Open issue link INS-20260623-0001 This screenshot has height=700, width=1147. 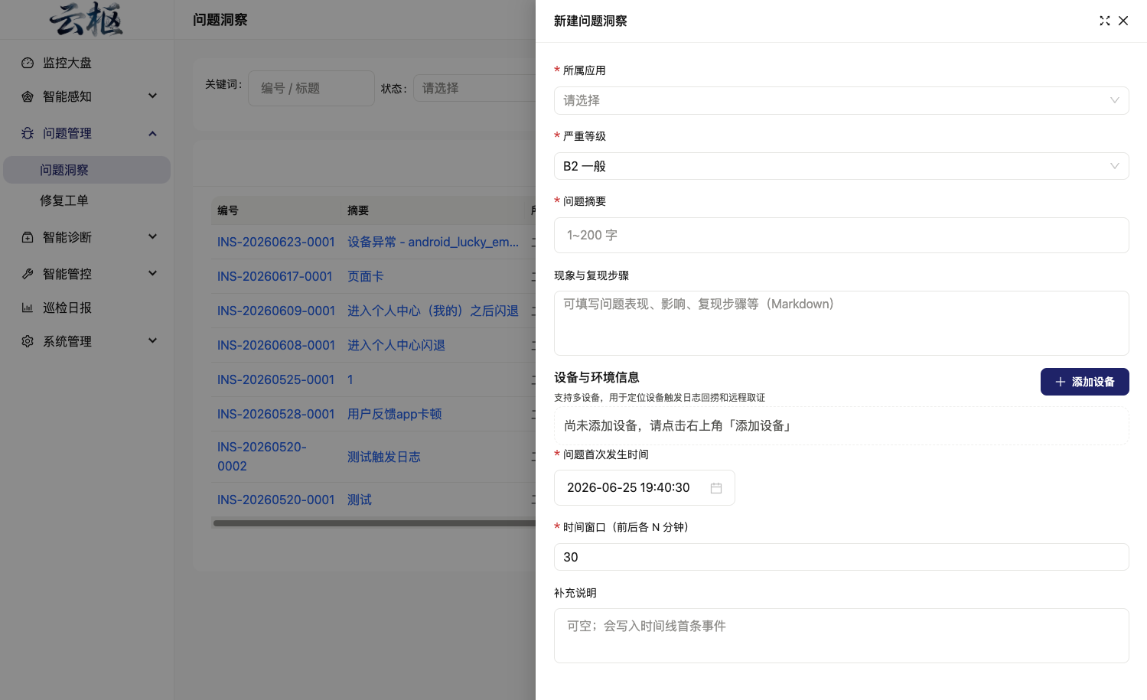click(275, 242)
